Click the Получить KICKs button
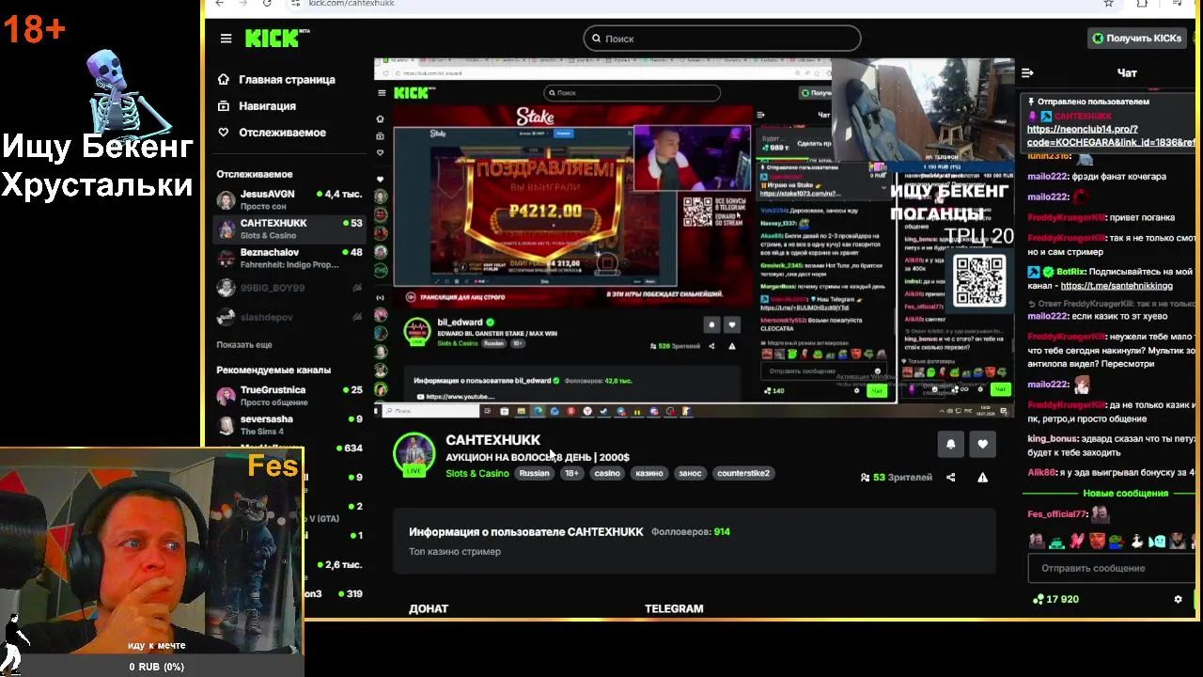1203x677 pixels. [x=1137, y=39]
